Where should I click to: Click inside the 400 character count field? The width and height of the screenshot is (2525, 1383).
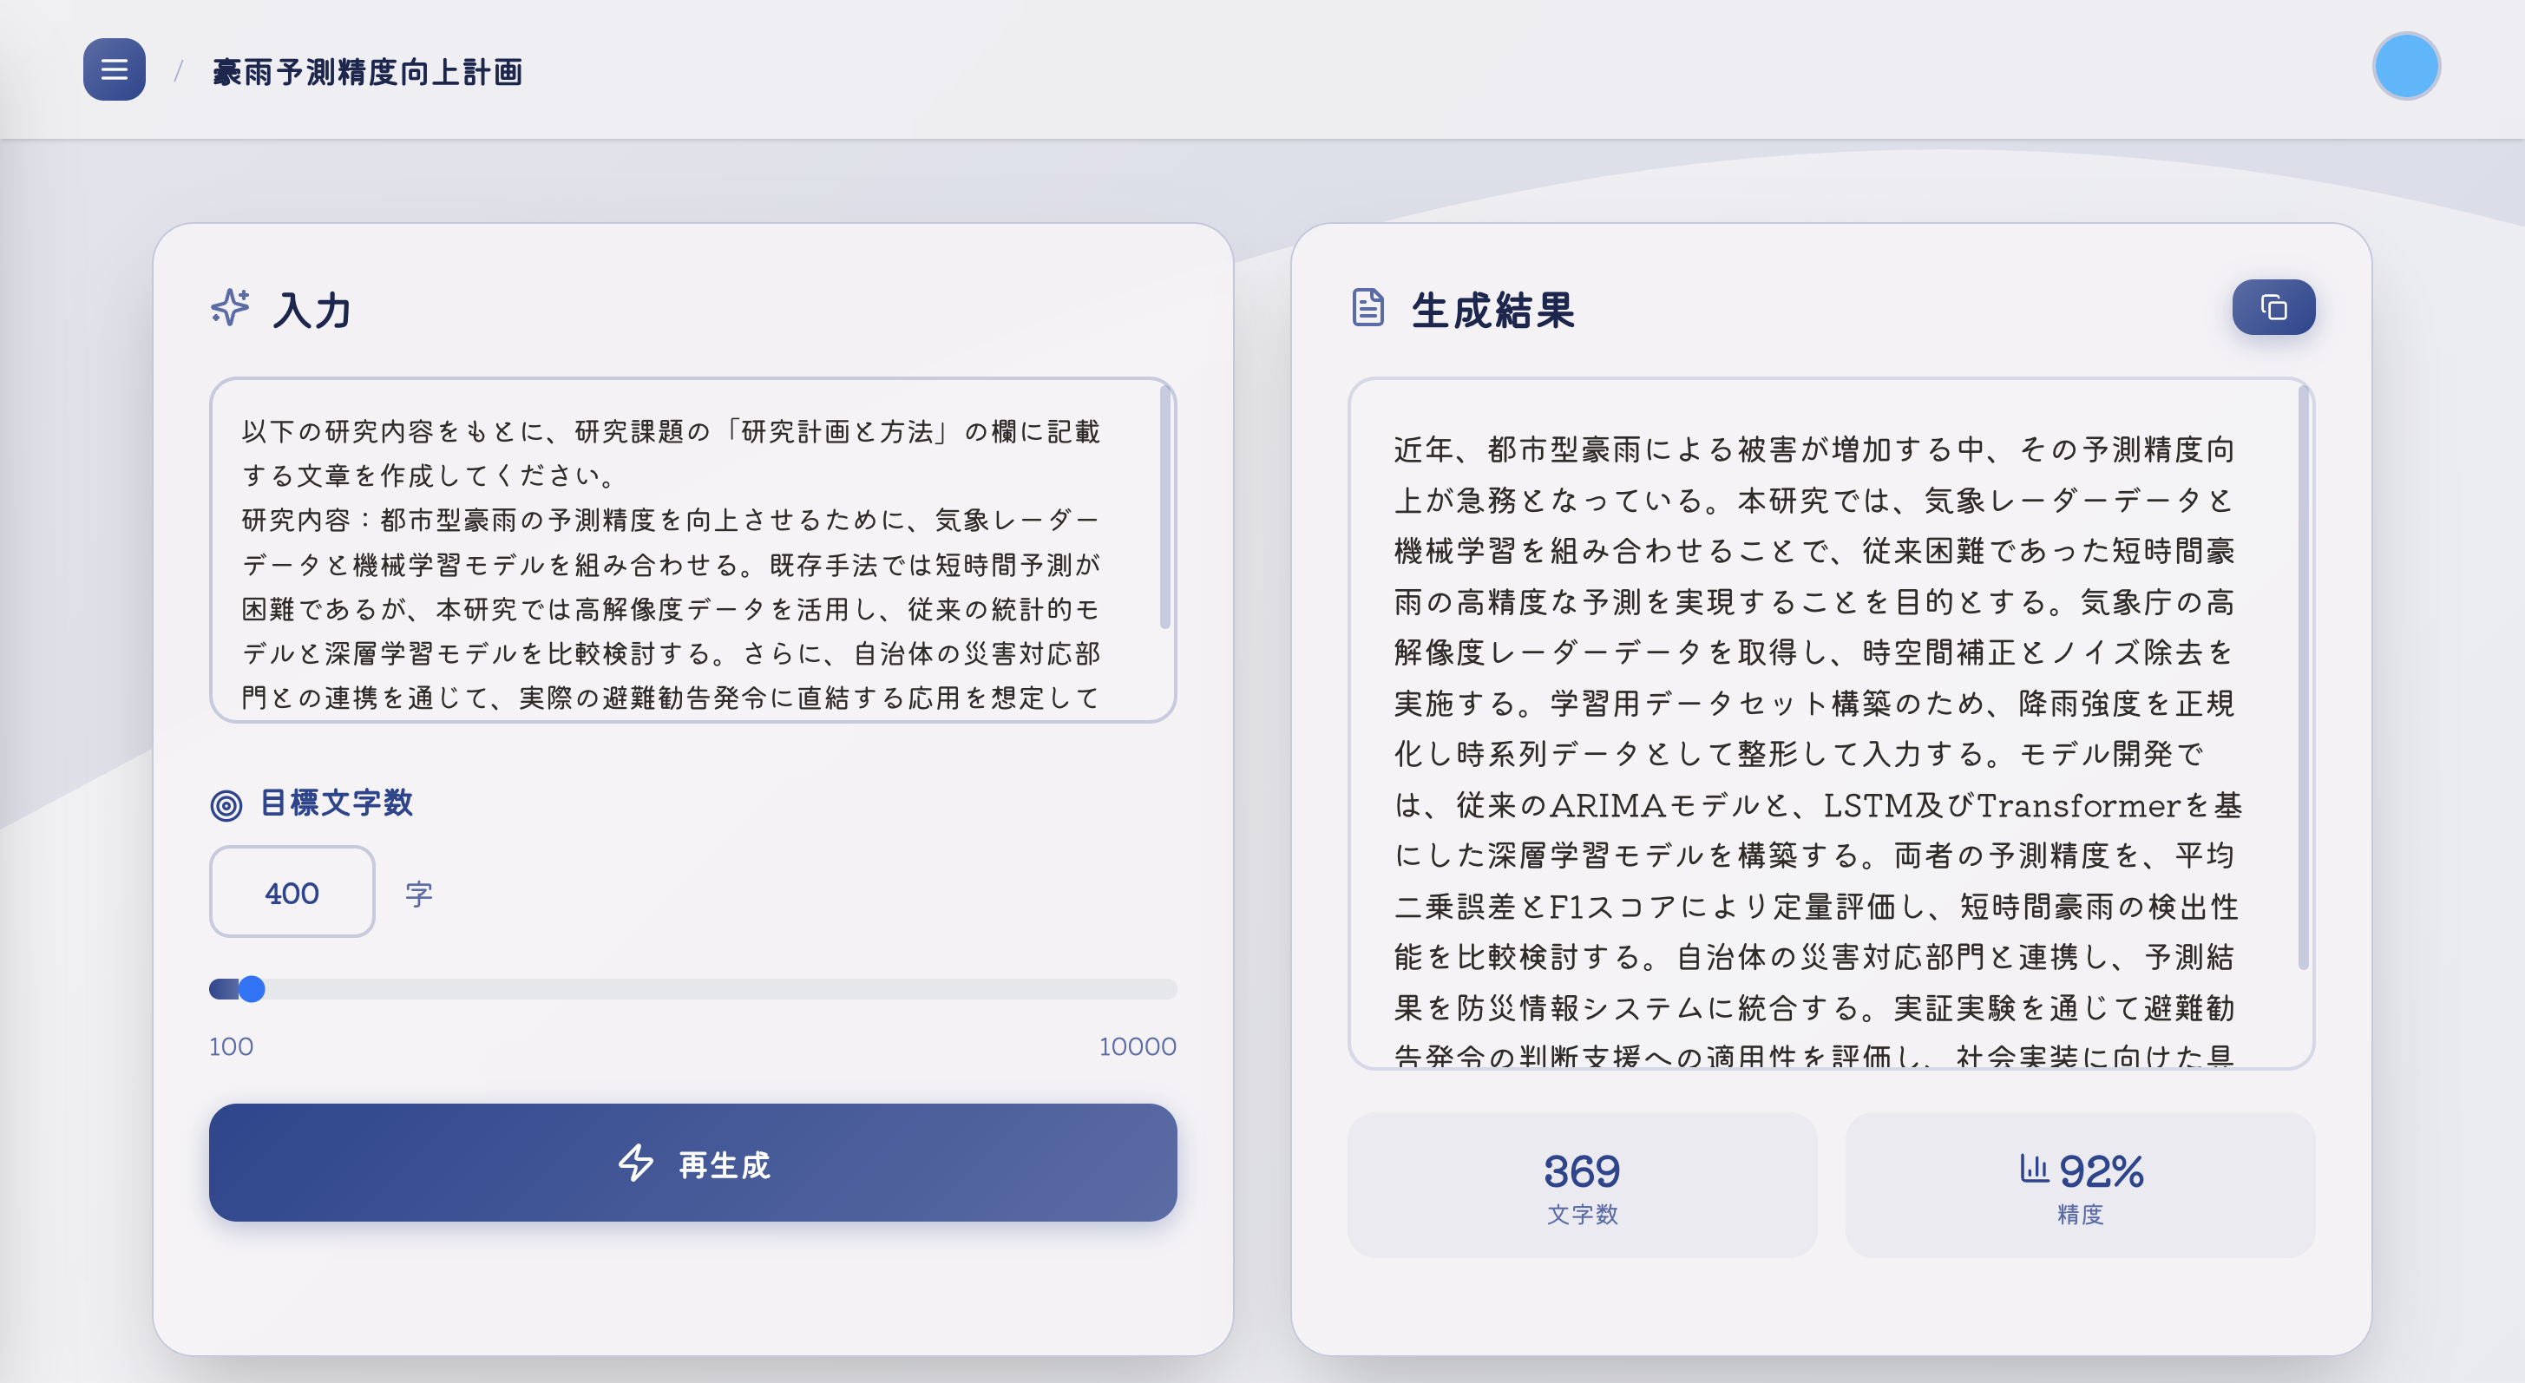pos(292,891)
